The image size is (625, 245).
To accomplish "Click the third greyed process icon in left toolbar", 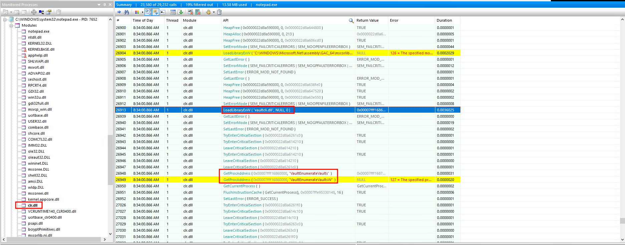I will click(x=24, y=12).
